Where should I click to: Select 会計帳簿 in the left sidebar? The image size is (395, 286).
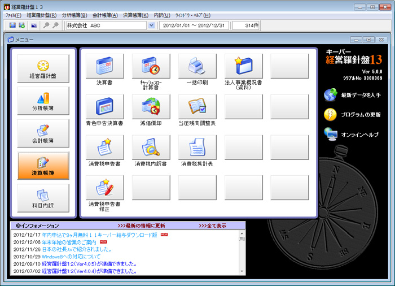pos(43,133)
